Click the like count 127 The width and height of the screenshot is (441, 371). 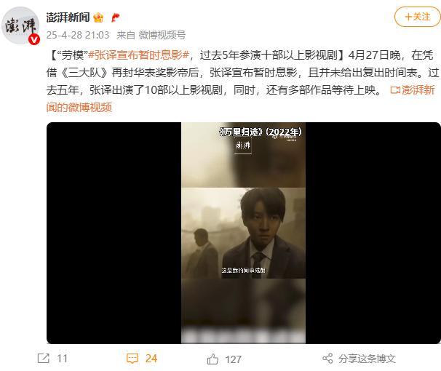233,359
